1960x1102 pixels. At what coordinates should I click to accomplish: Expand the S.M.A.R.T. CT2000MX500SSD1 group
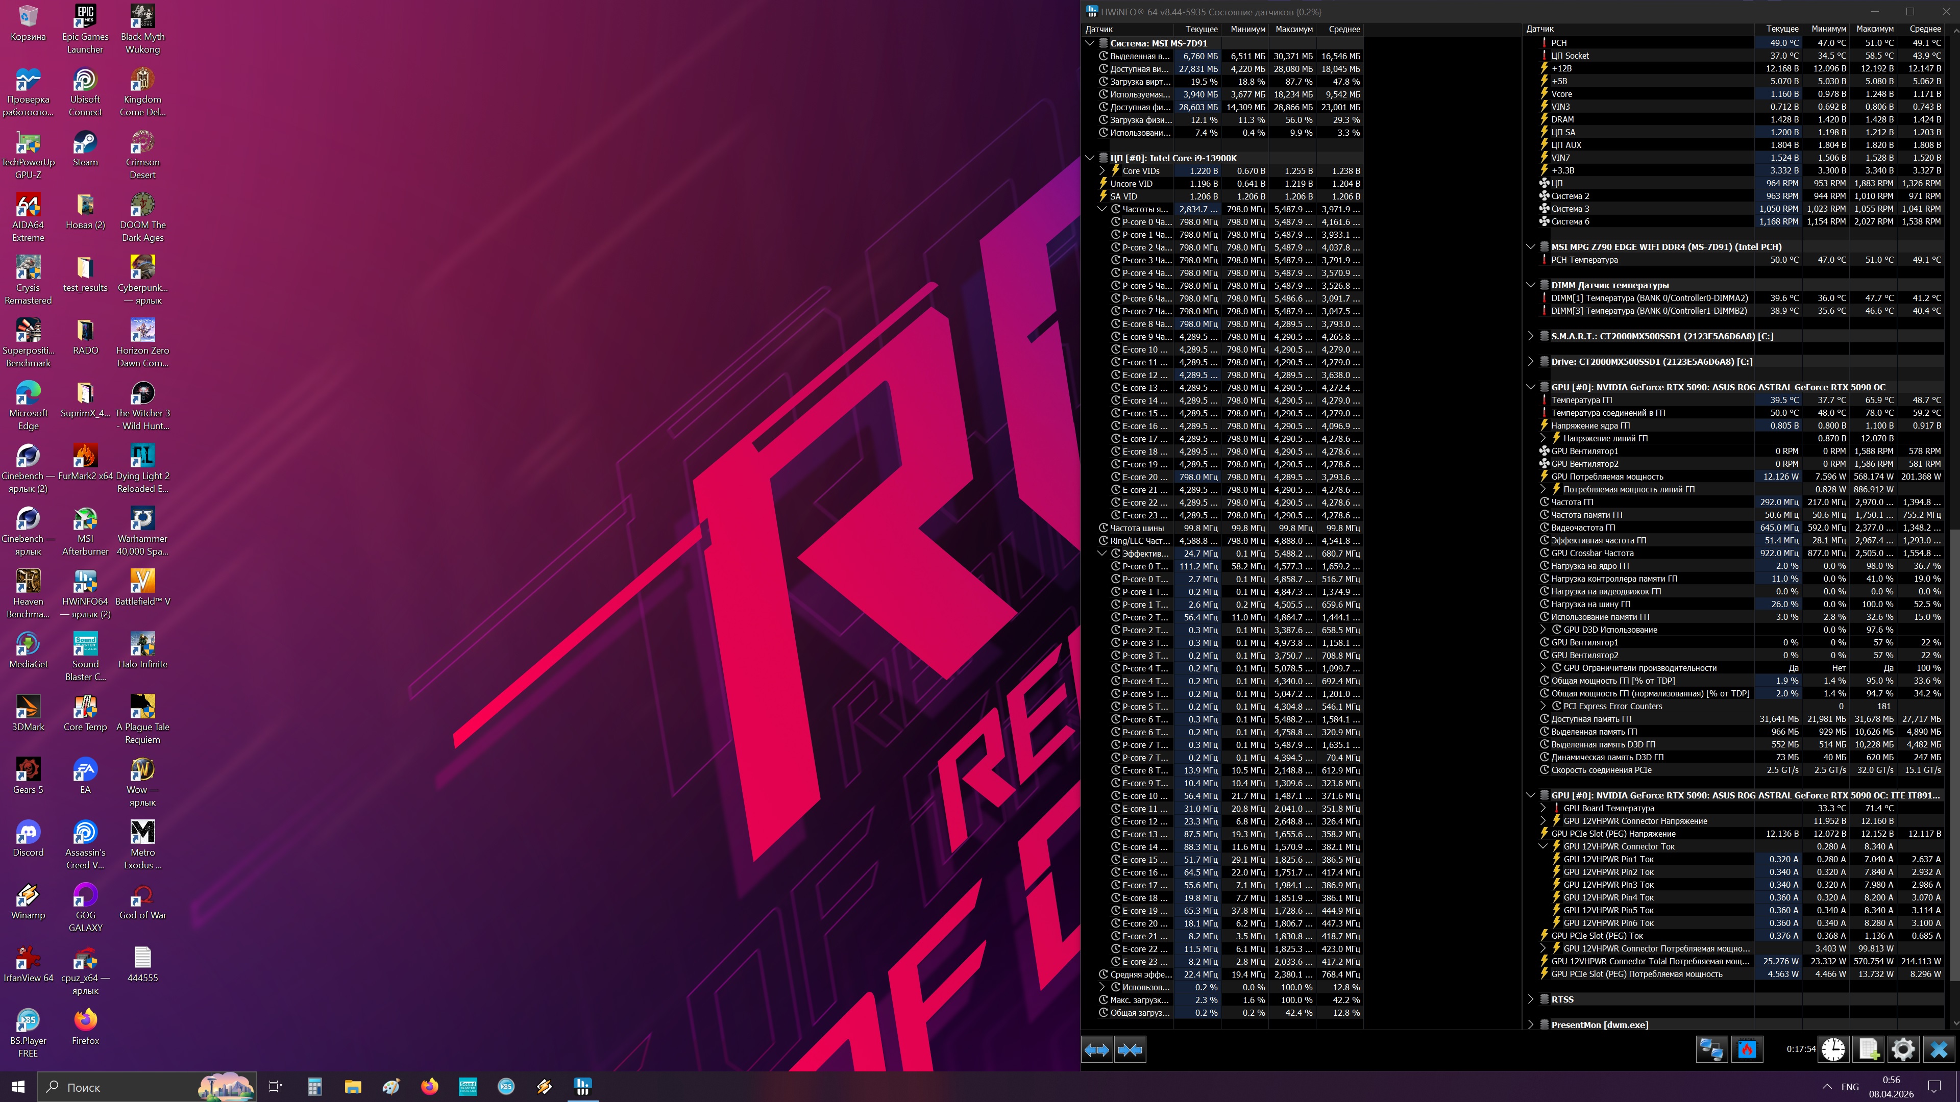[x=1531, y=336]
